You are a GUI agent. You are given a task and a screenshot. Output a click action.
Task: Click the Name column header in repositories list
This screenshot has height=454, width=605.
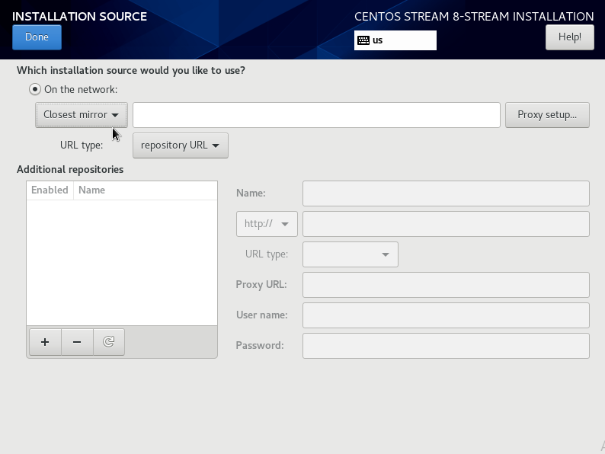tap(146, 190)
